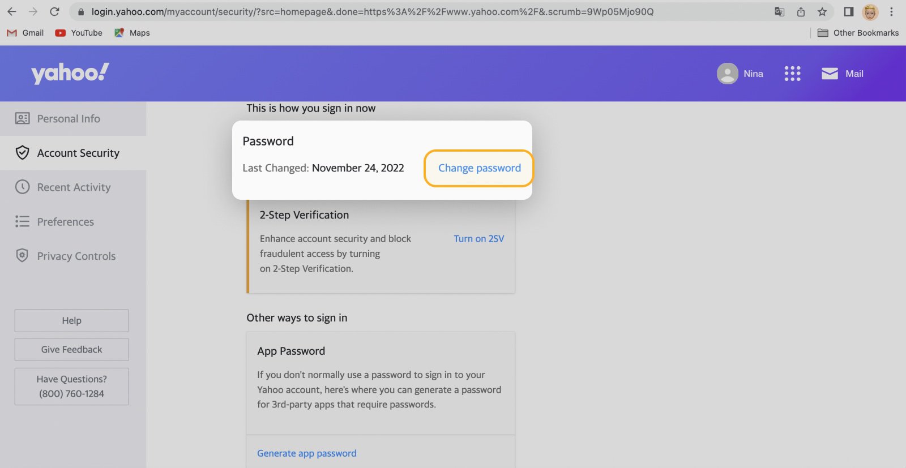
Task: Click the Google Translate icon in address bar
Action: (779, 11)
